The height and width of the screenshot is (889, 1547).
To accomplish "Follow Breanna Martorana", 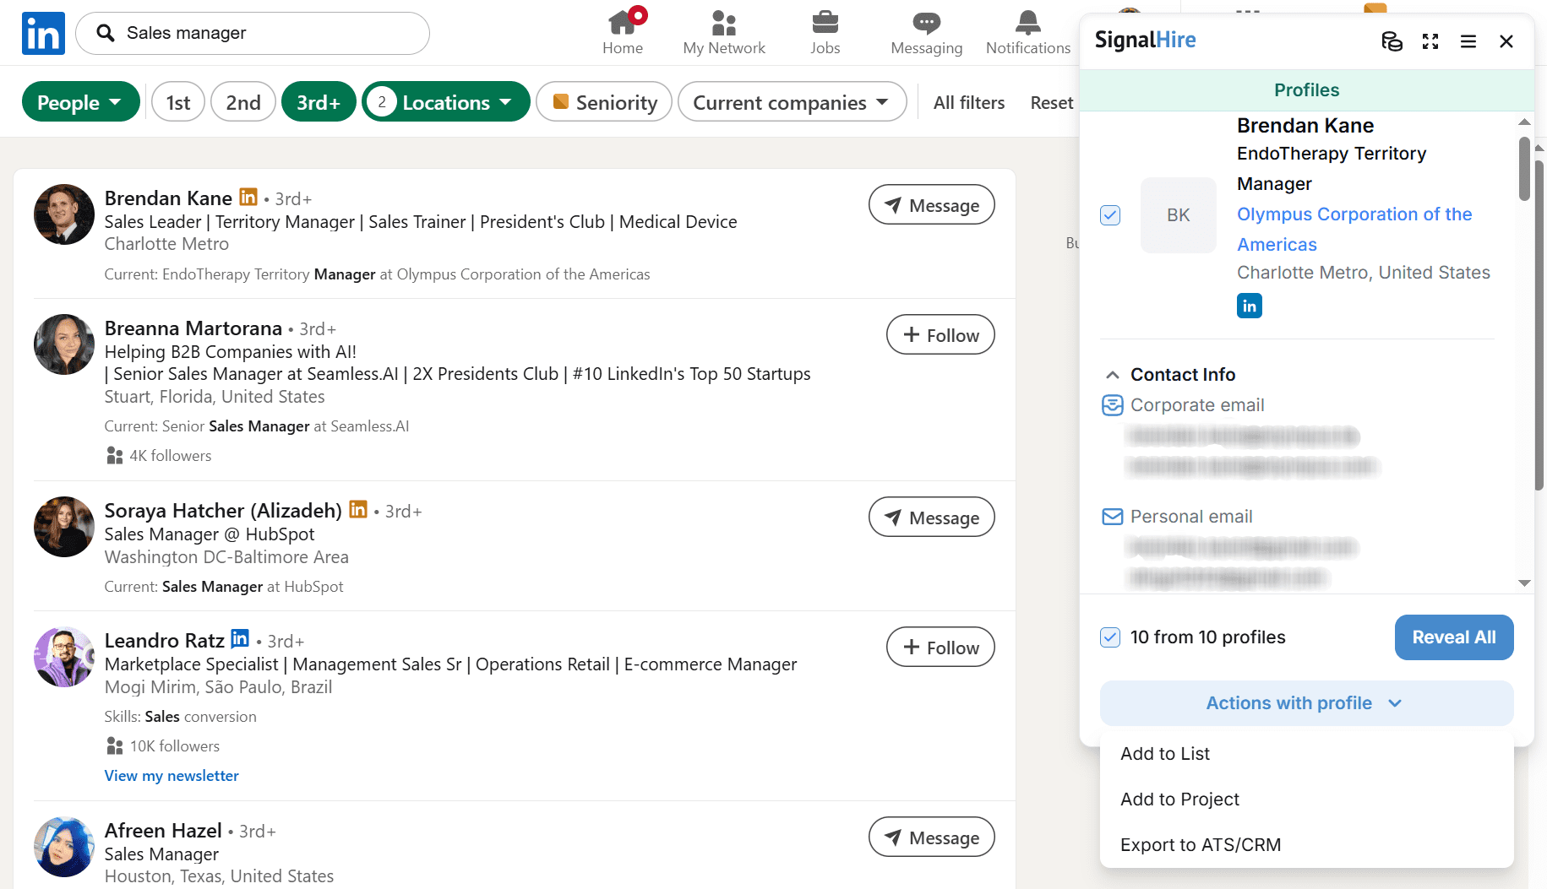I will tap(940, 335).
